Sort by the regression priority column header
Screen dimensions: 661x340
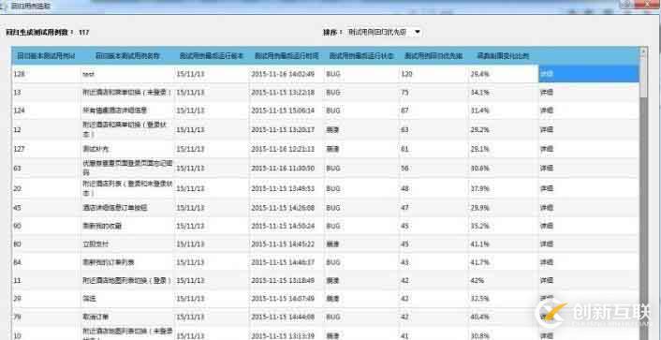pyautogui.click(x=433, y=55)
